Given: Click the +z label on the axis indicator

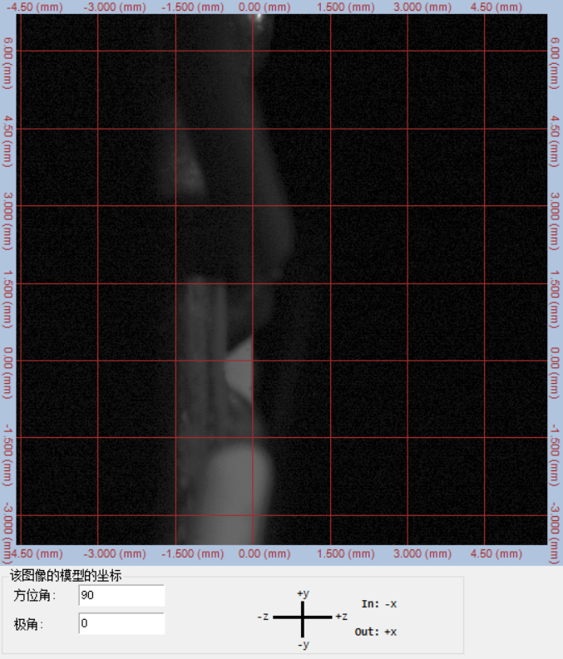Looking at the screenshot, I should click(x=341, y=617).
